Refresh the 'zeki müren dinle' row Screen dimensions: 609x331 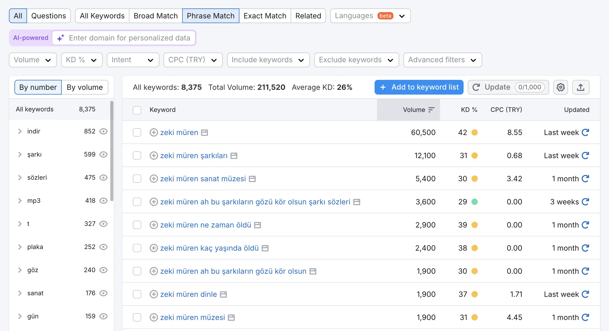point(585,294)
